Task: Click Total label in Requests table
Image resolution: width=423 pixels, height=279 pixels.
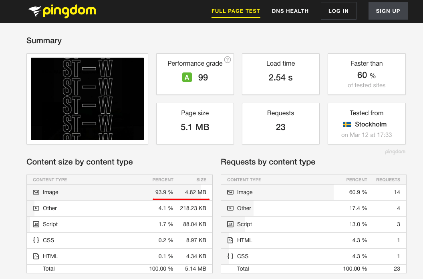Action: pos(243,269)
